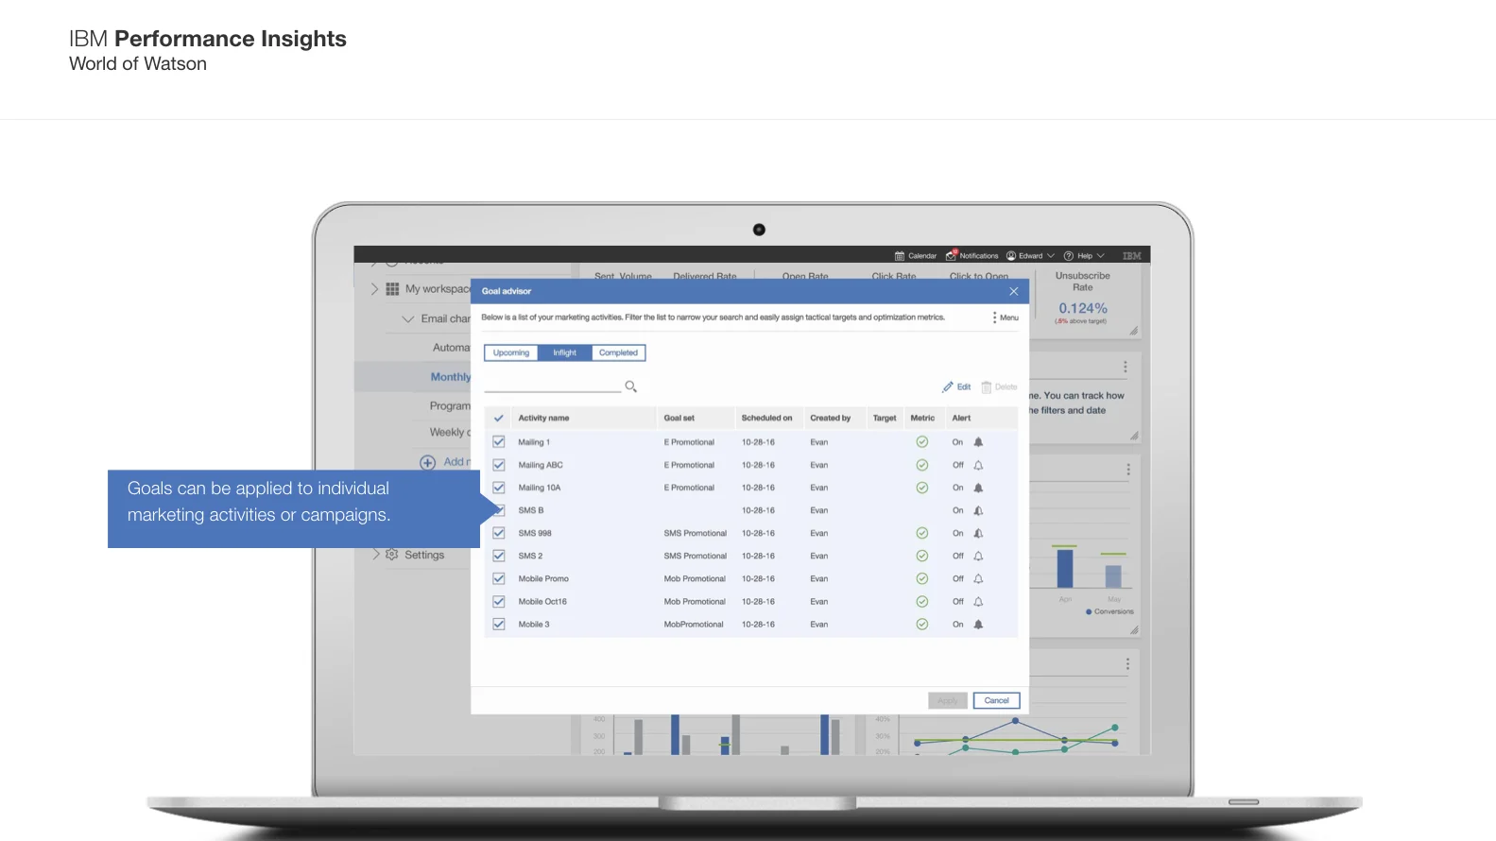Click the alert bell for Mailing ABC

[x=978, y=465]
